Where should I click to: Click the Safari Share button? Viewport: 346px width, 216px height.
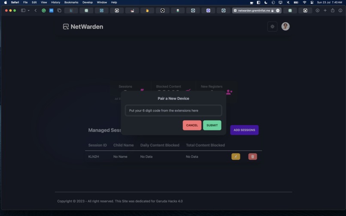coord(333,10)
